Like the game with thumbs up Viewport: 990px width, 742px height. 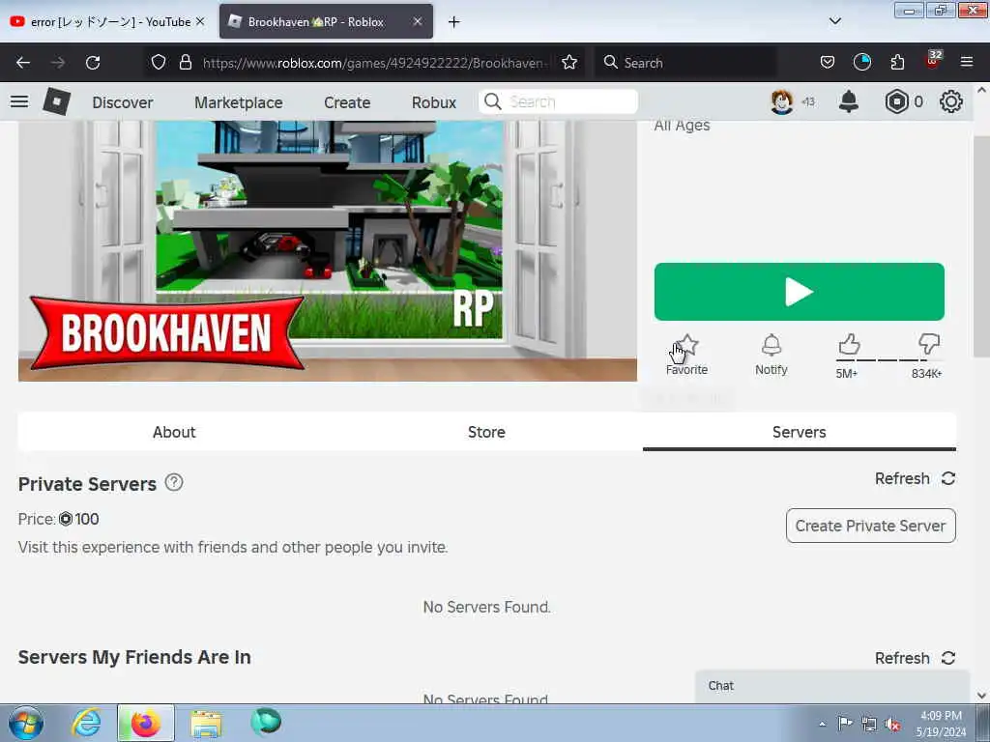pos(849,345)
